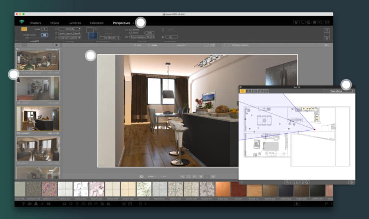Open the Tout afficher dropdown in 2D view
The height and width of the screenshot is (219, 369).
point(342,91)
